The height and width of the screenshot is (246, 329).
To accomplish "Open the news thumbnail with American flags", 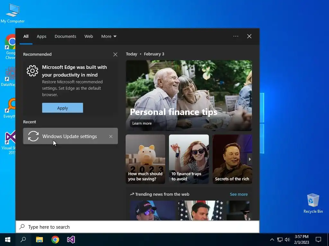I will 200,210.
